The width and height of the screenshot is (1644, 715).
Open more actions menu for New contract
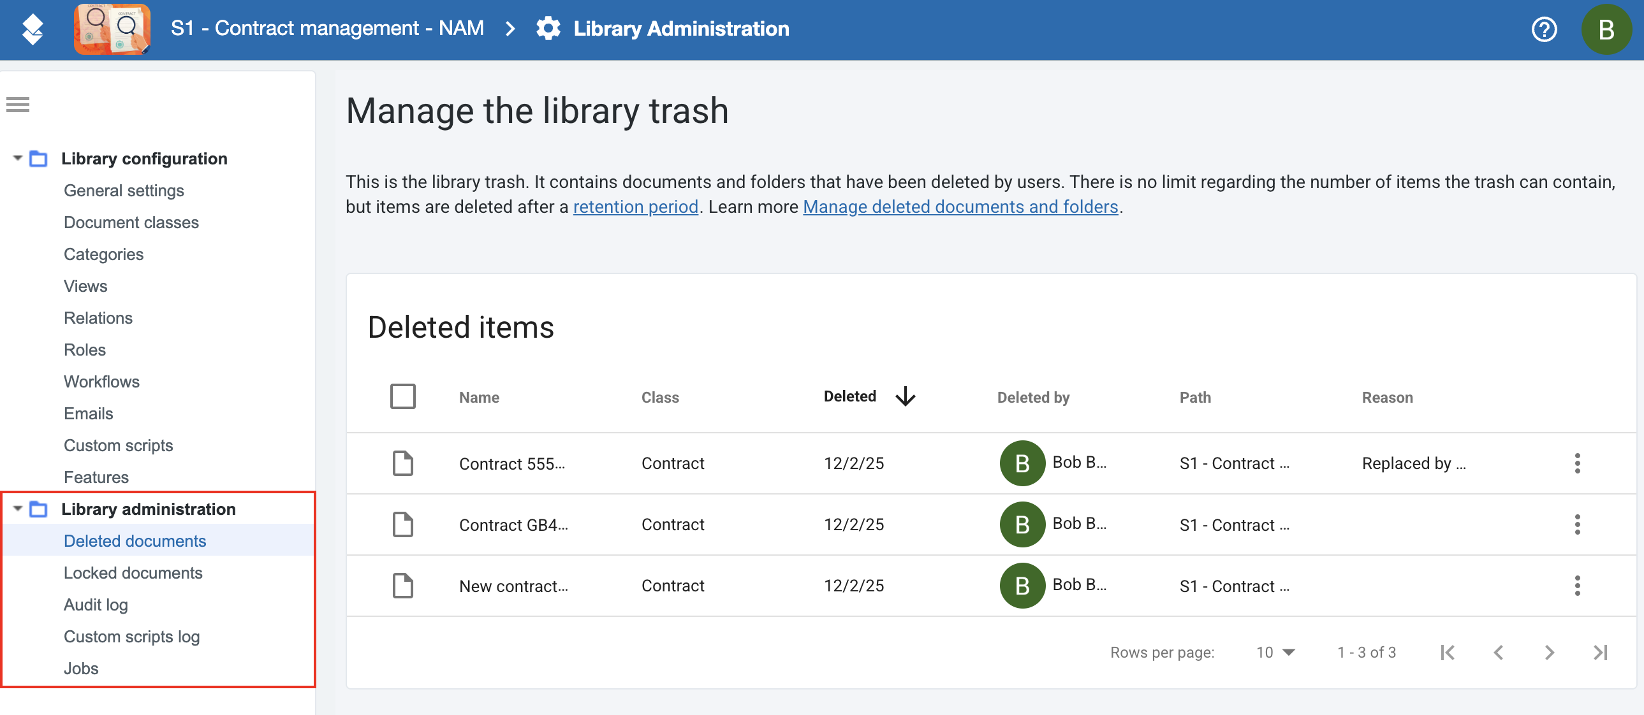point(1577,586)
